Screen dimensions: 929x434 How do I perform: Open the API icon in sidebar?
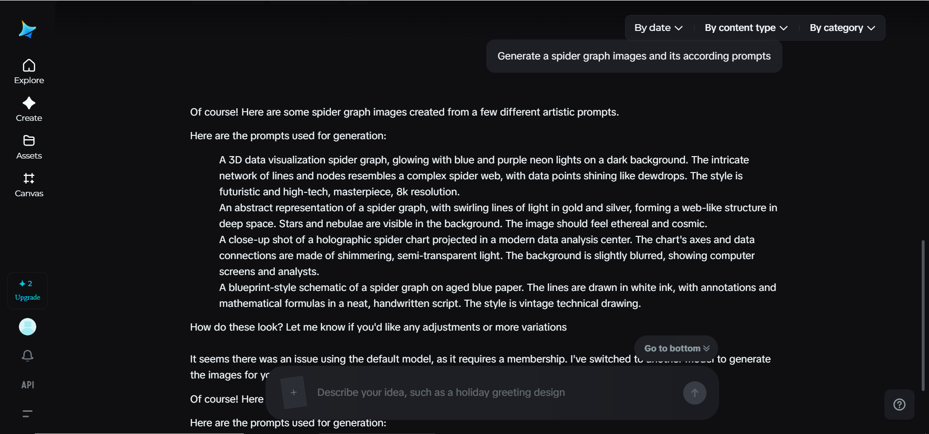coord(28,385)
